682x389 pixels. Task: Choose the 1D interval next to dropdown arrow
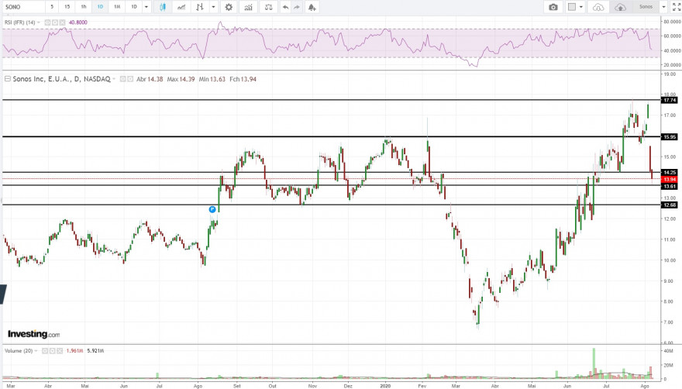[134, 7]
